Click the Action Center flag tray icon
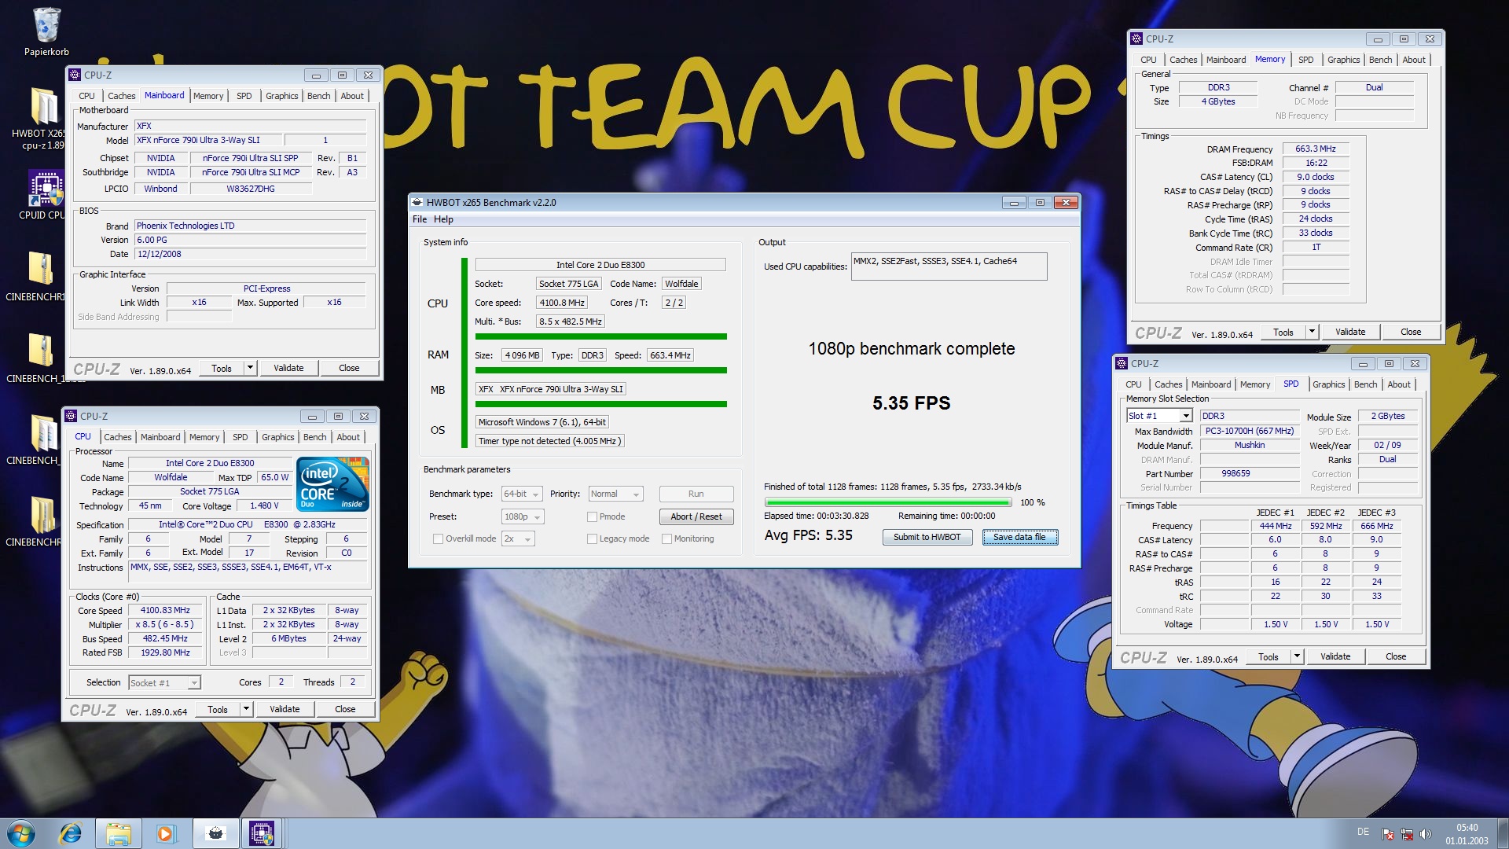The width and height of the screenshot is (1509, 849). pyautogui.click(x=1388, y=834)
